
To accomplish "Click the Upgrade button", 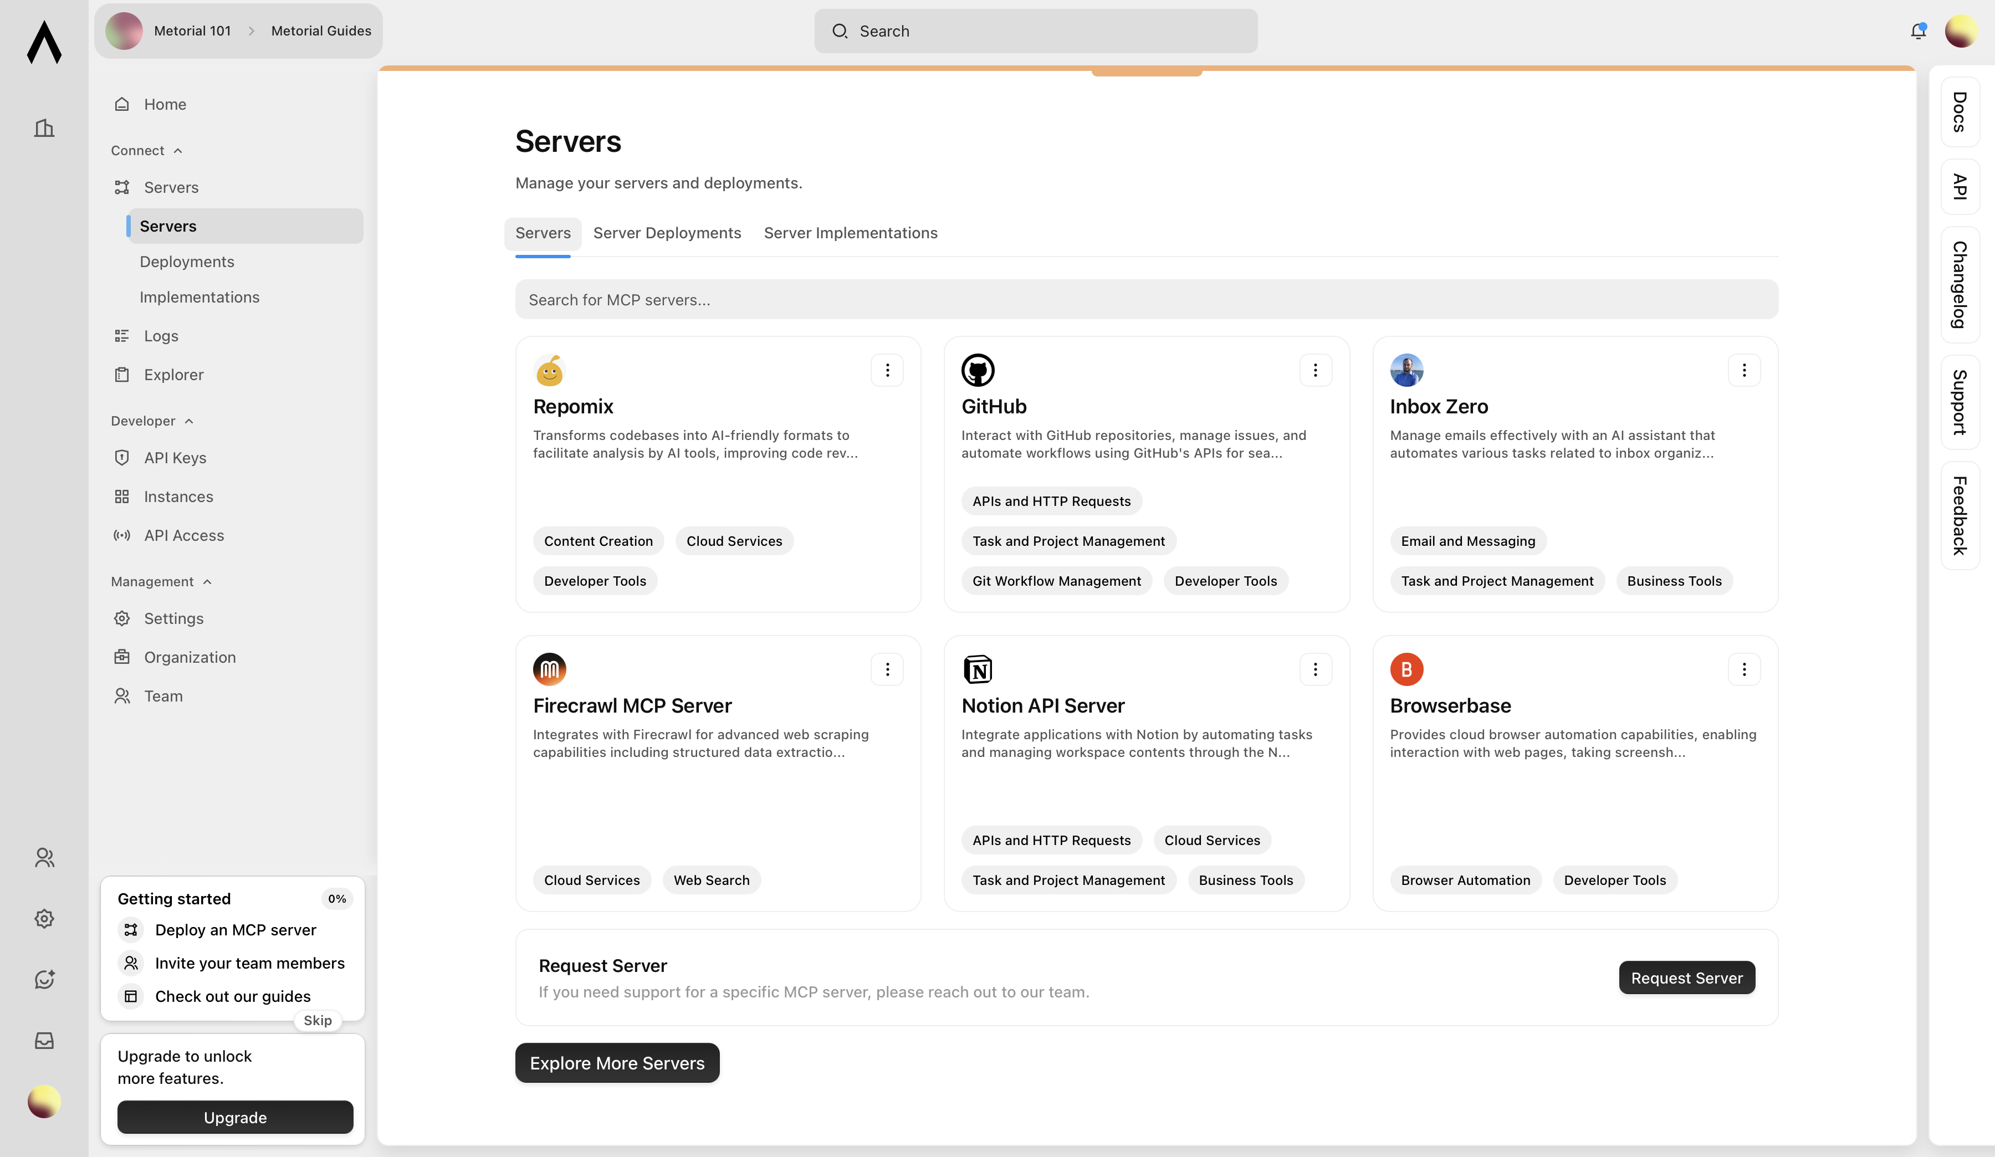I will 235,1117.
